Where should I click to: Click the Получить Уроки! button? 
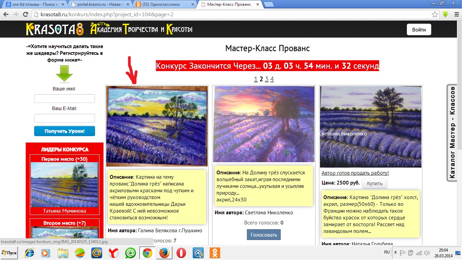pos(65,131)
